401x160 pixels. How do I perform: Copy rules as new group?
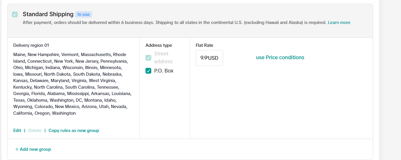(x=74, y=131)
